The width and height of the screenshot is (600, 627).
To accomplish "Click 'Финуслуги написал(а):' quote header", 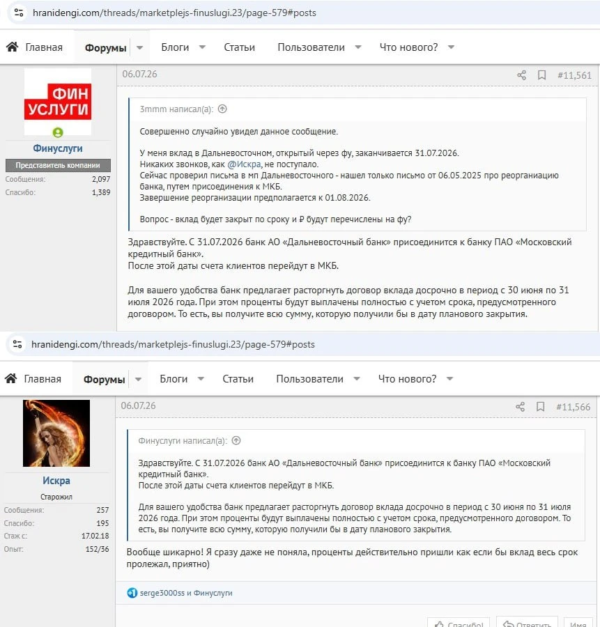I will pyautogui.click(x=183, y=440).
